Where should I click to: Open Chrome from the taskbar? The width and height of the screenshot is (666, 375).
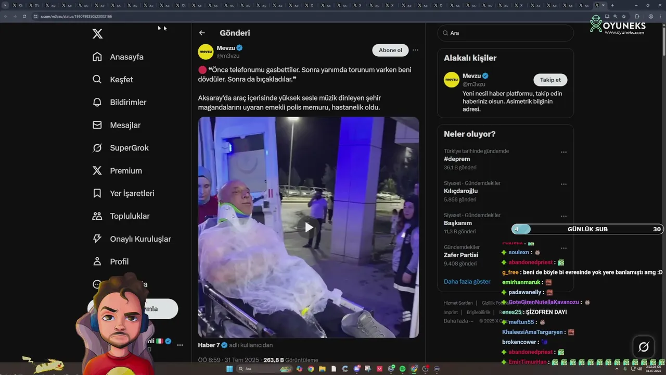click(311, 369)
